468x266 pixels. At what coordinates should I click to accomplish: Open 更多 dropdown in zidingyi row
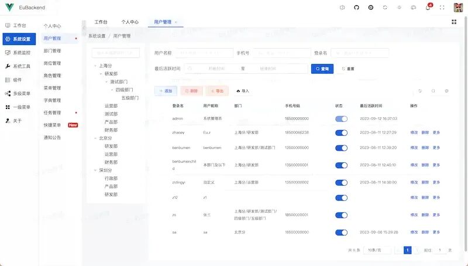[436, 182]
